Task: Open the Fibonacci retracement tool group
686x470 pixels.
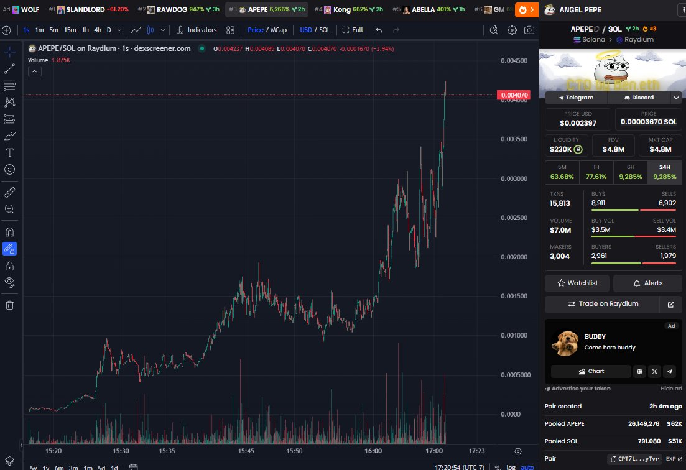Action: (9, 85)
